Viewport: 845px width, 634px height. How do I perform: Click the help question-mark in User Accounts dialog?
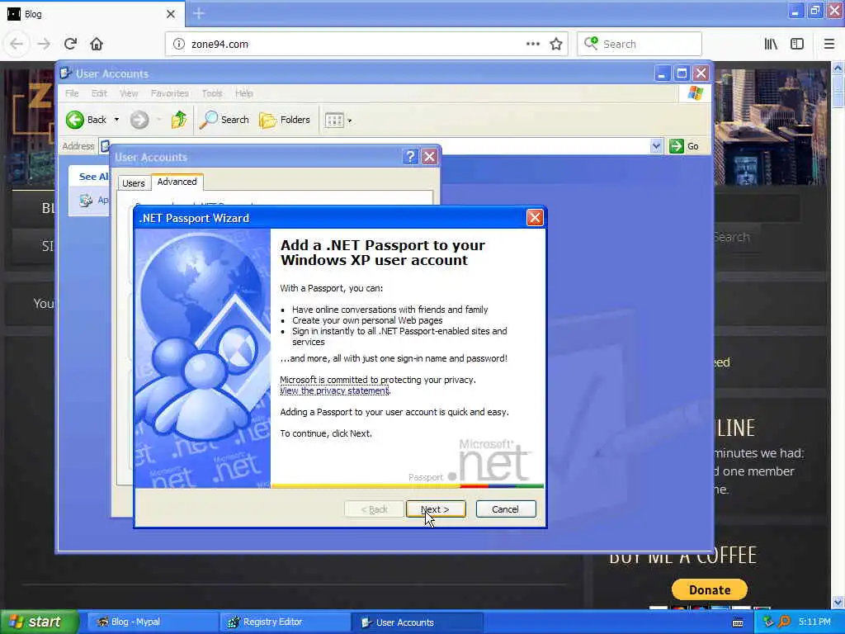410,157
